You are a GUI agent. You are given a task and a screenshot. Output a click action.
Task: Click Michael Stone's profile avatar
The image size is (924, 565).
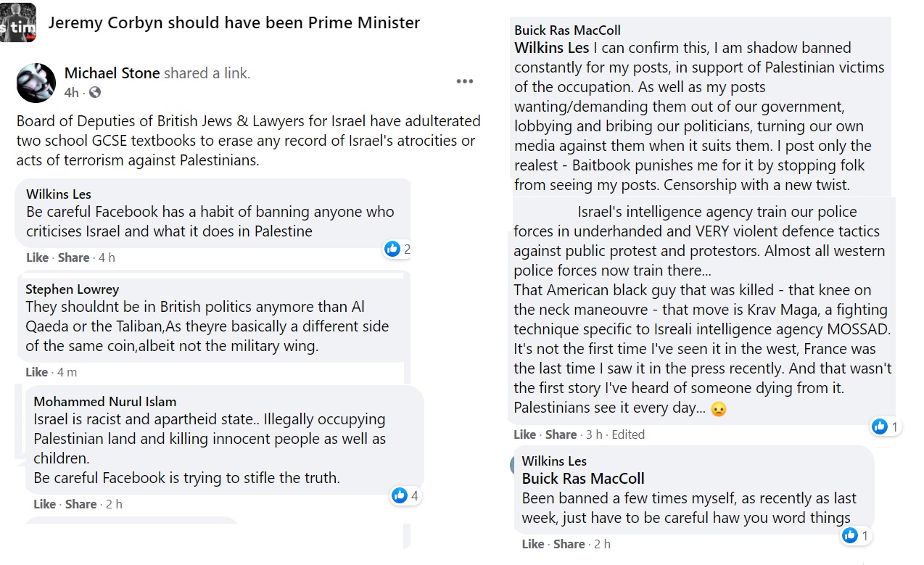pos(36,83)
